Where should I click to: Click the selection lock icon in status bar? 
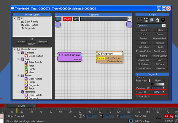pos(75,116)
